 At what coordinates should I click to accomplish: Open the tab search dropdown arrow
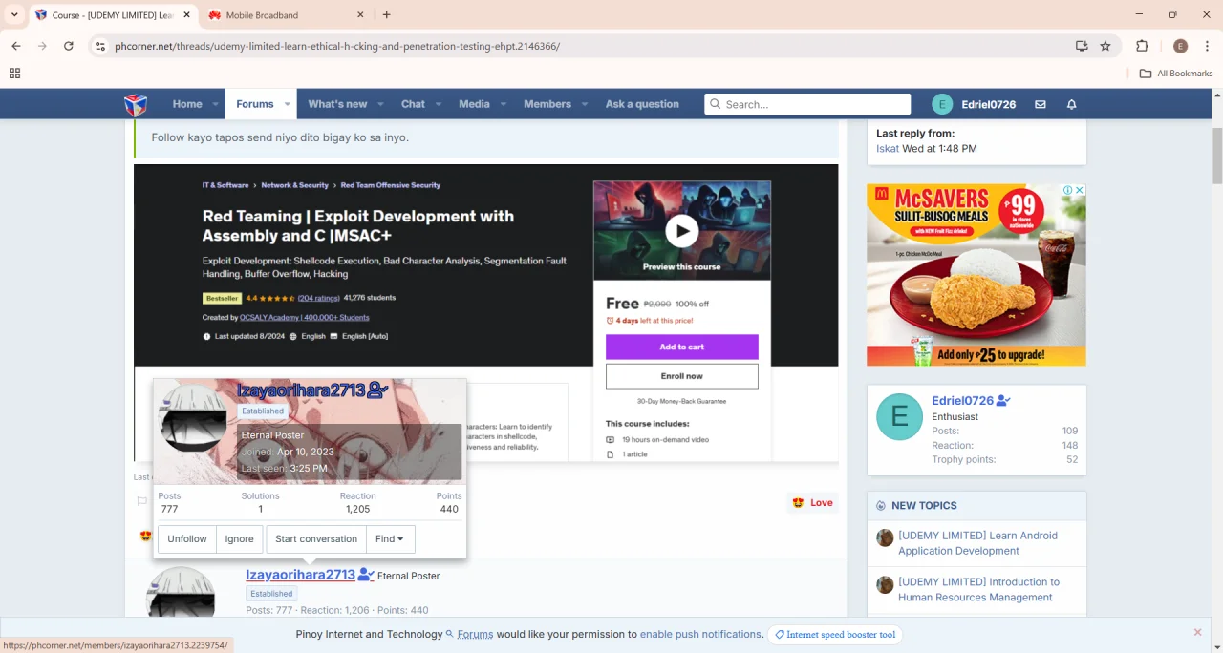click(14, 14)
